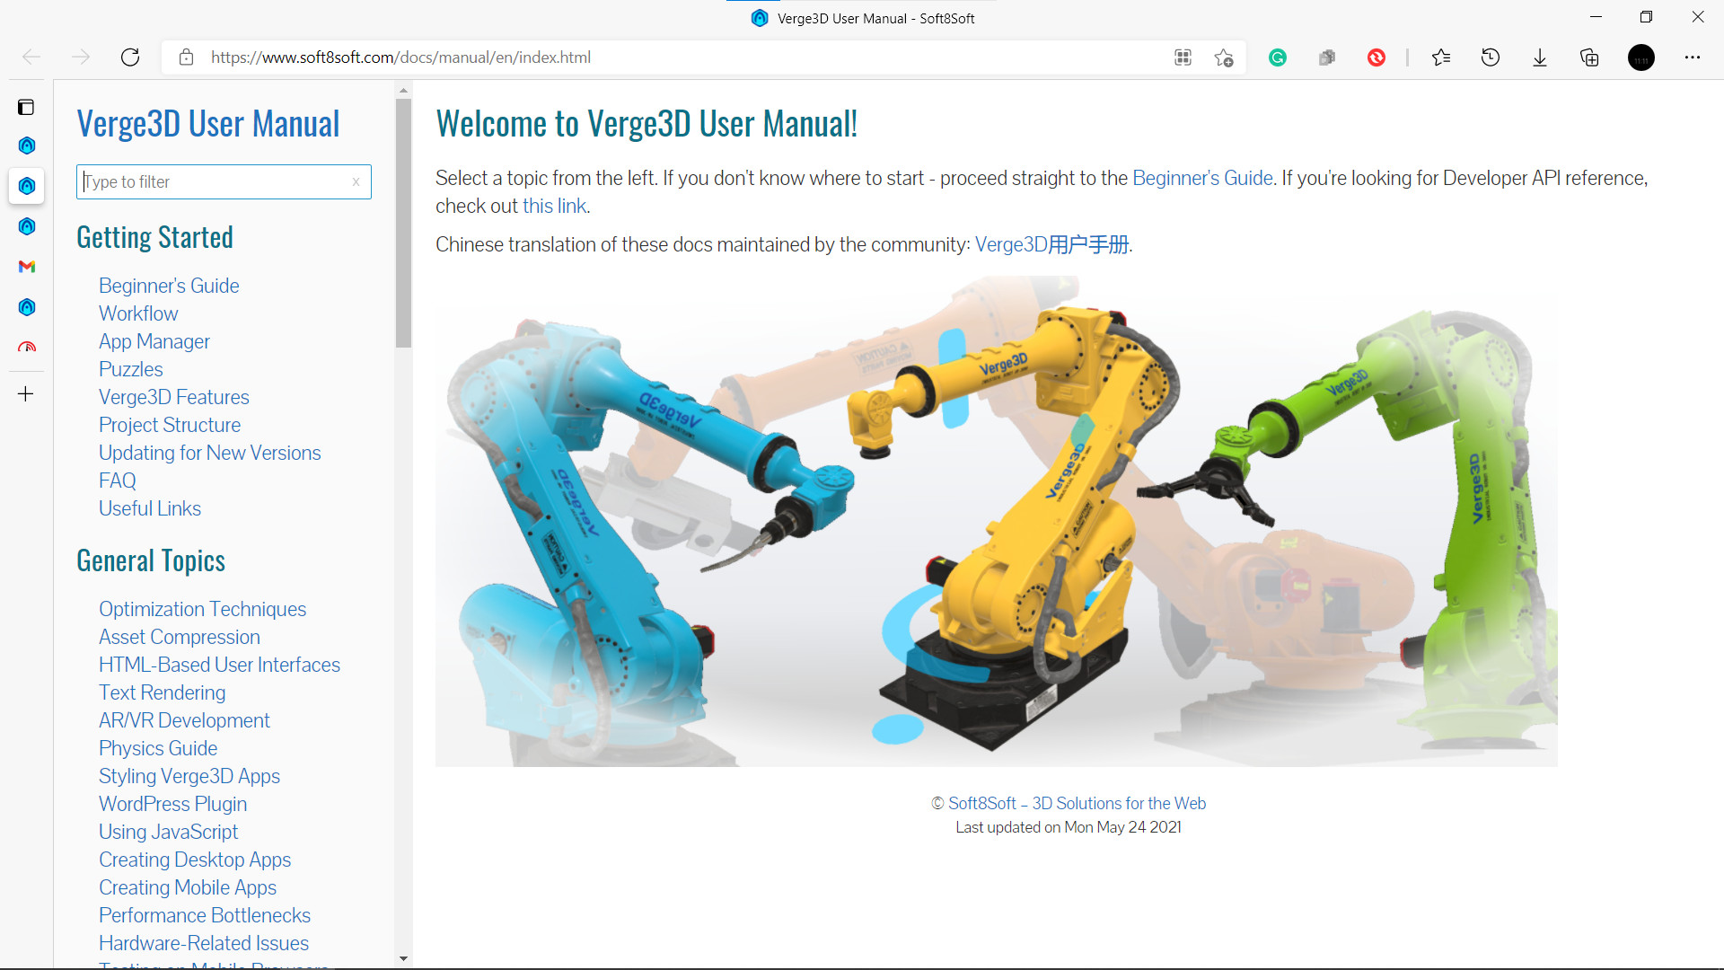The height and width of the screenshot is (970, 1724).
Task: Toggle vertical tabs pane icon
Action: point(26,107)
